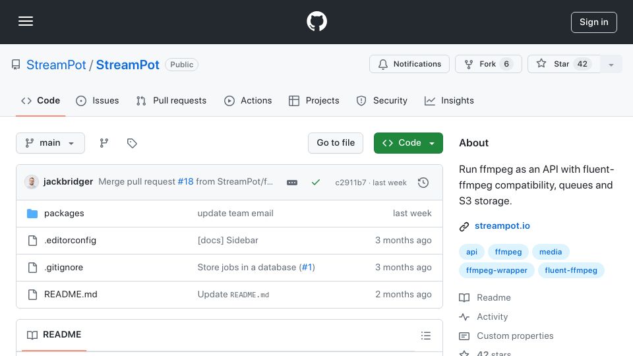Image resolution: width=633 pixels, height=356 pixels.
Task: View tags via the tag icon
Action: (132, 143)
